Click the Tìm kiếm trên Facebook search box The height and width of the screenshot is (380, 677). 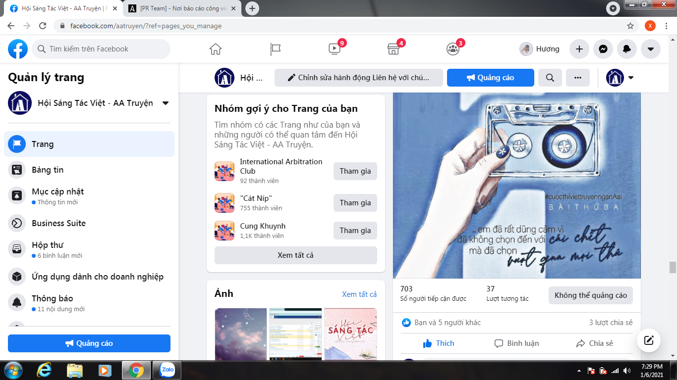[101, 49]
